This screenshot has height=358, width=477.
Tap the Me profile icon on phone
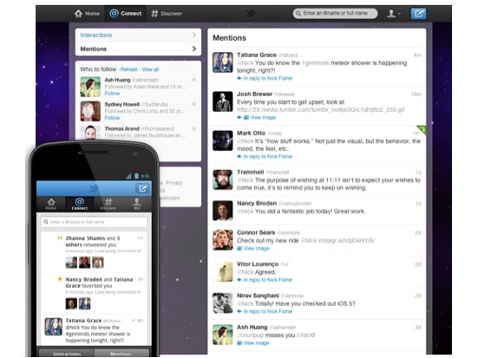pyautogui.click(x=137, y=204)
